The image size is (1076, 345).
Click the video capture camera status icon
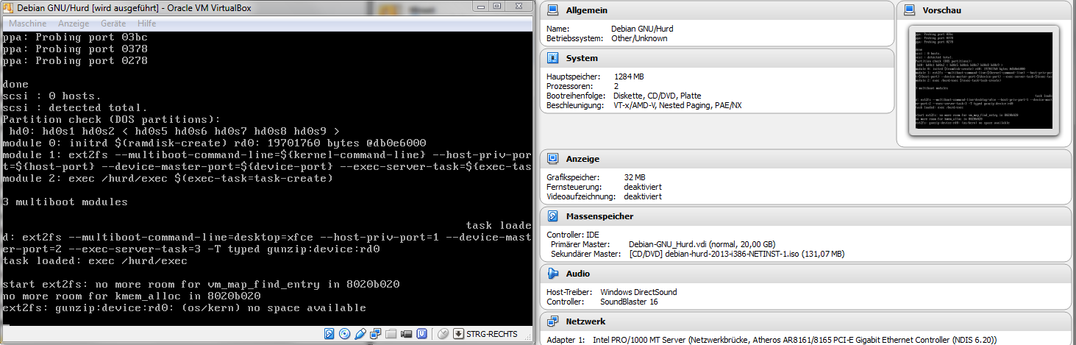coord(406,334)
